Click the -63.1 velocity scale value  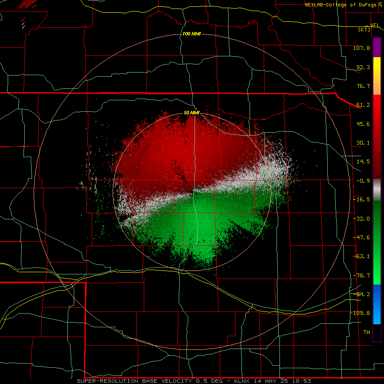tap(361, 256)
